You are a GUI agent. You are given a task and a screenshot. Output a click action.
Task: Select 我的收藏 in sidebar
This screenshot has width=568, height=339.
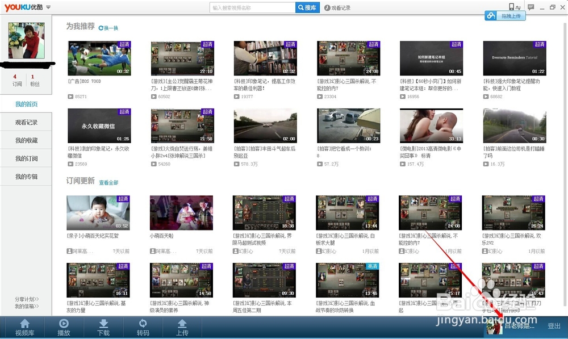coord(26,140)
